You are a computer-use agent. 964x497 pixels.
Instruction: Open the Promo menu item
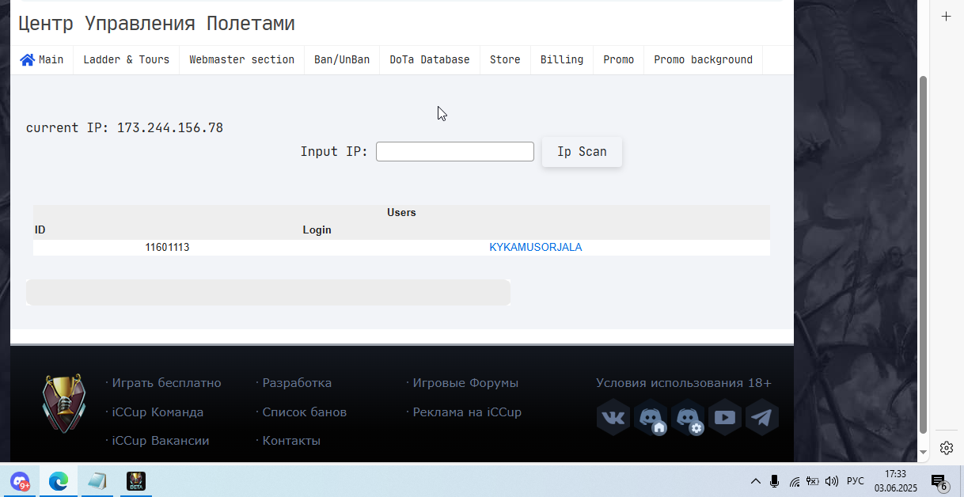click(618, 60)
